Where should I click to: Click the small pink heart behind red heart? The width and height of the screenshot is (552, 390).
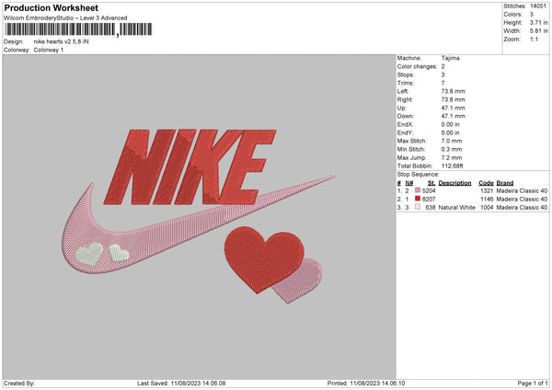point(308,279)
